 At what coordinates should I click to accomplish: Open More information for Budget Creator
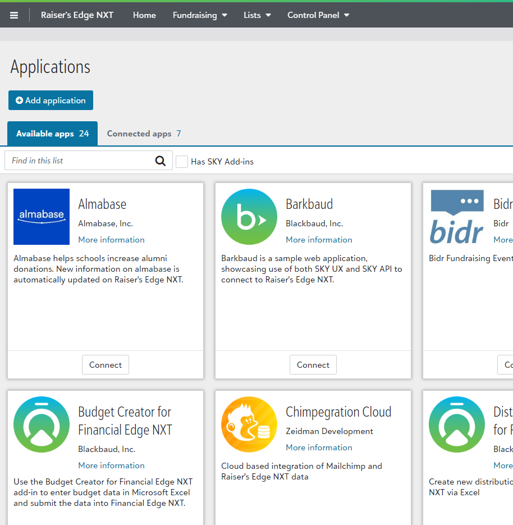tap(111, 465)
